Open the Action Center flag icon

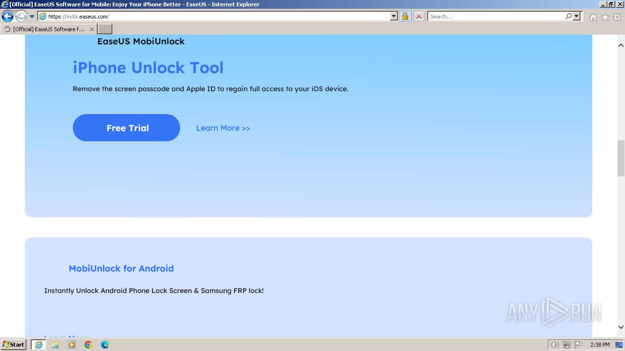[x=579, y=345]
